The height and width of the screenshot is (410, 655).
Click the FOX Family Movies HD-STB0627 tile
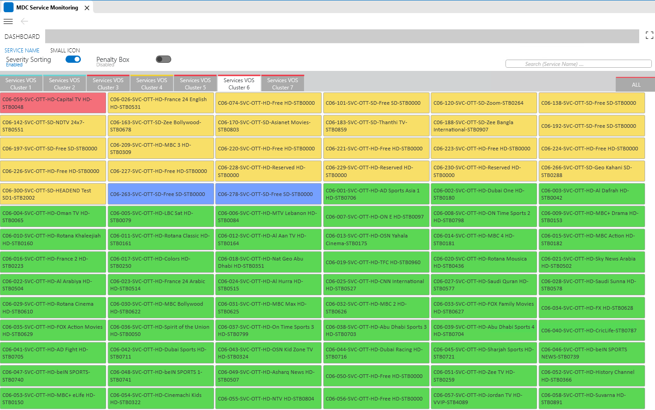click(x=484, y=308)
